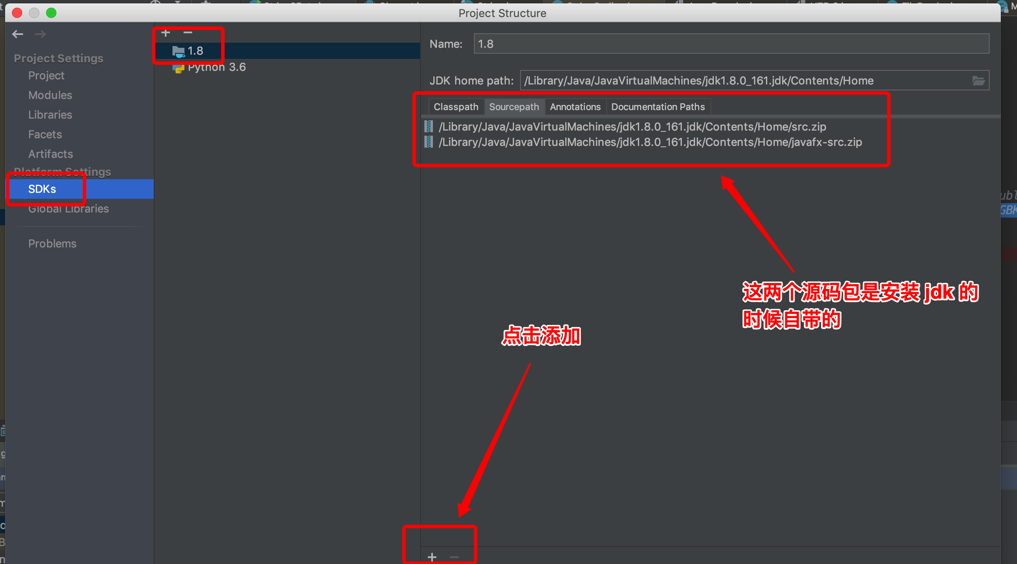
Task: Switch to the Classpath tab
Action: (456, 107)
